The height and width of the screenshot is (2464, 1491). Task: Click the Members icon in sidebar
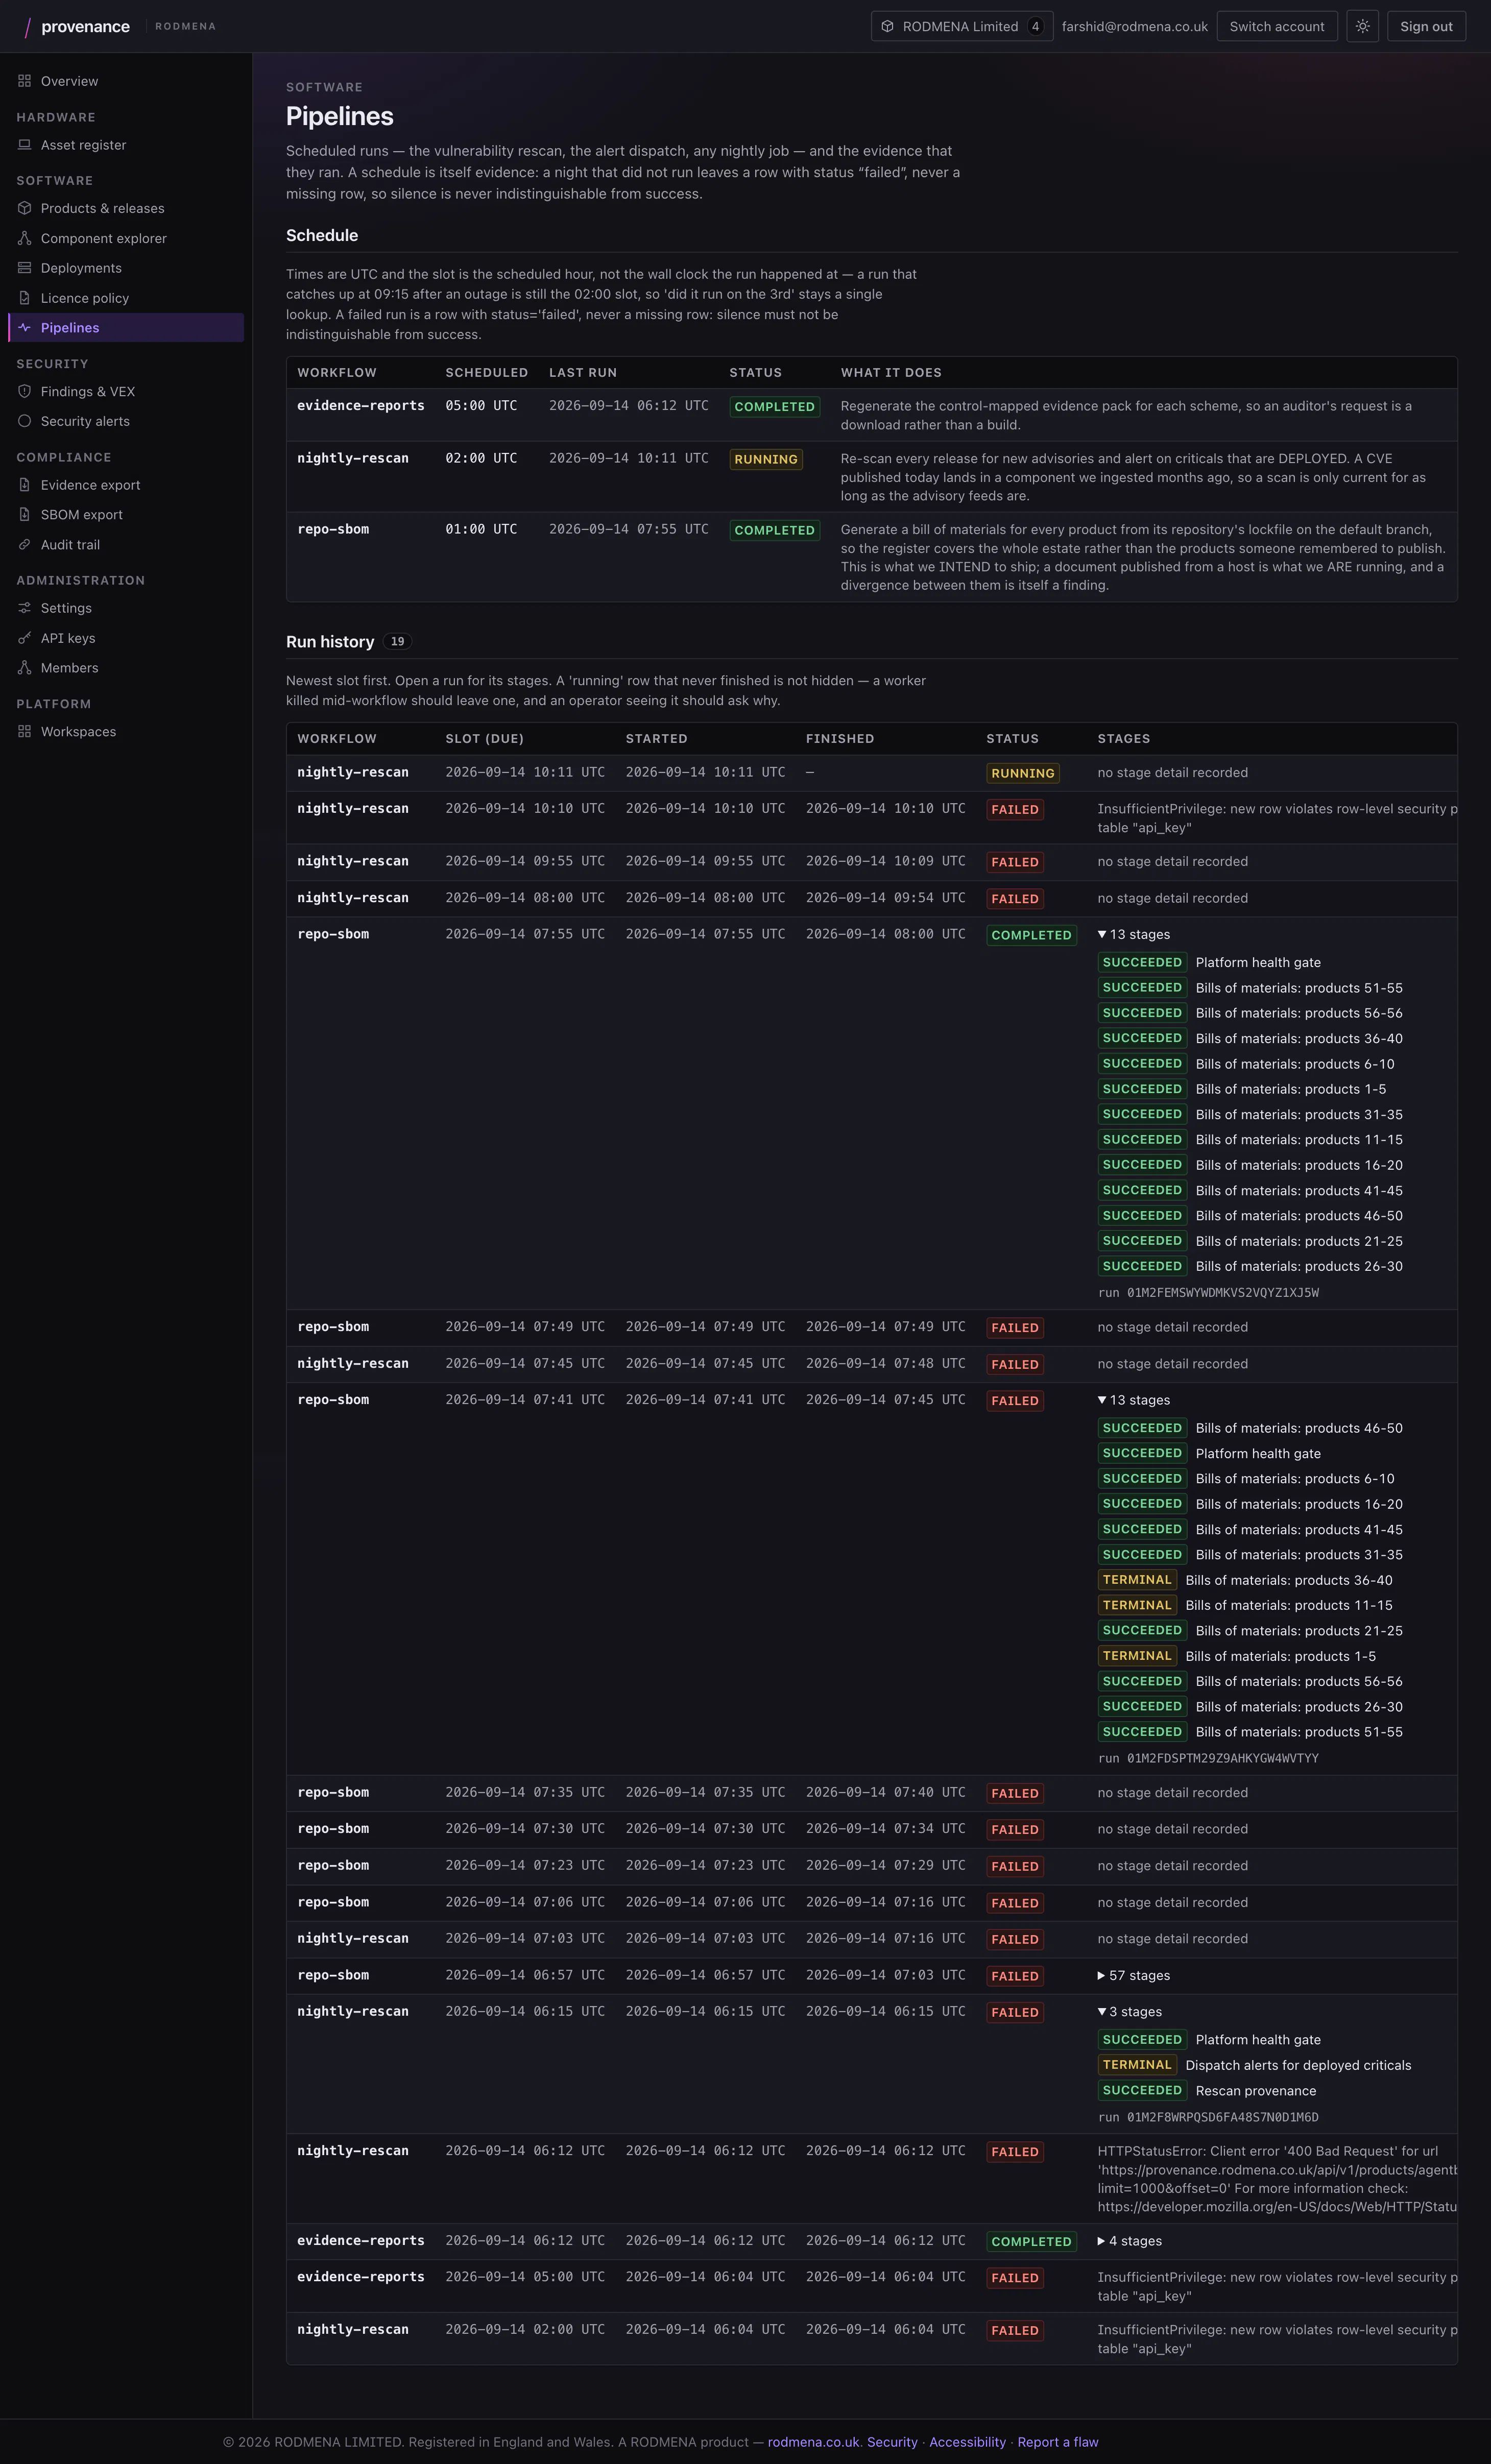(24, 668)
